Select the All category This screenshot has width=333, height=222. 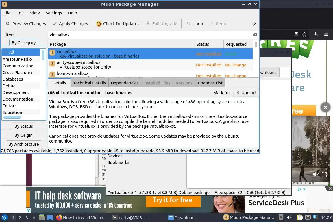click(21, 52)
